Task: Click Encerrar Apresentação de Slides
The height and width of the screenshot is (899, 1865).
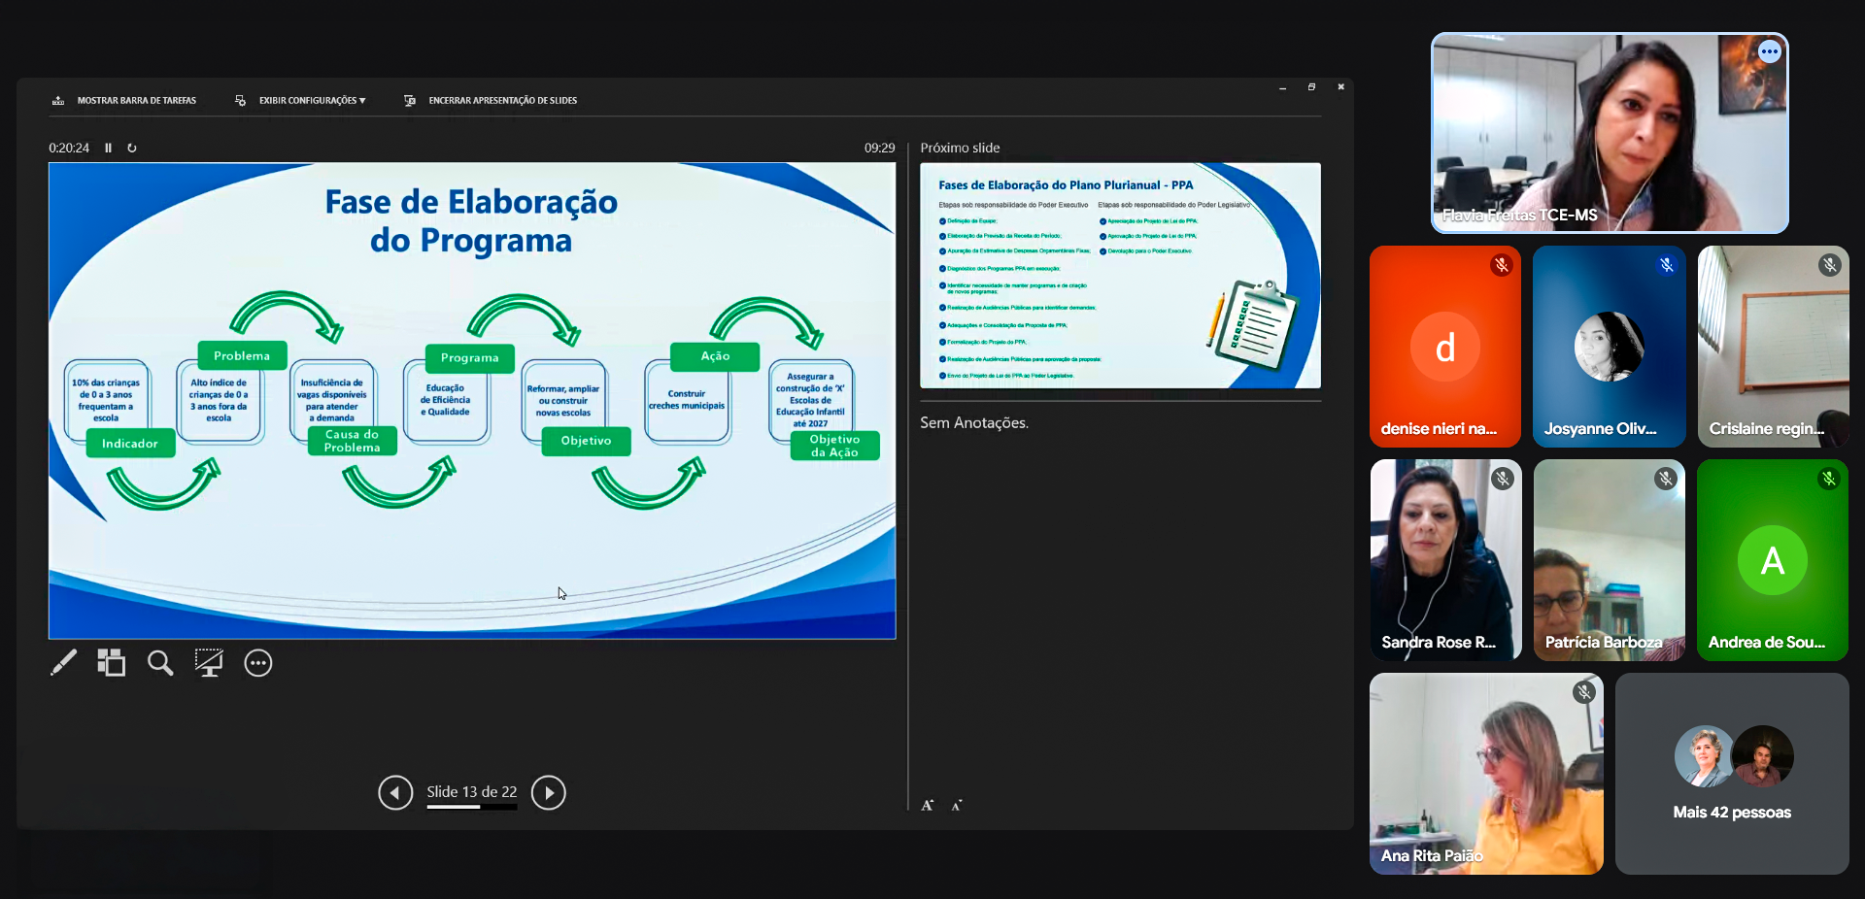Action: 502,100
